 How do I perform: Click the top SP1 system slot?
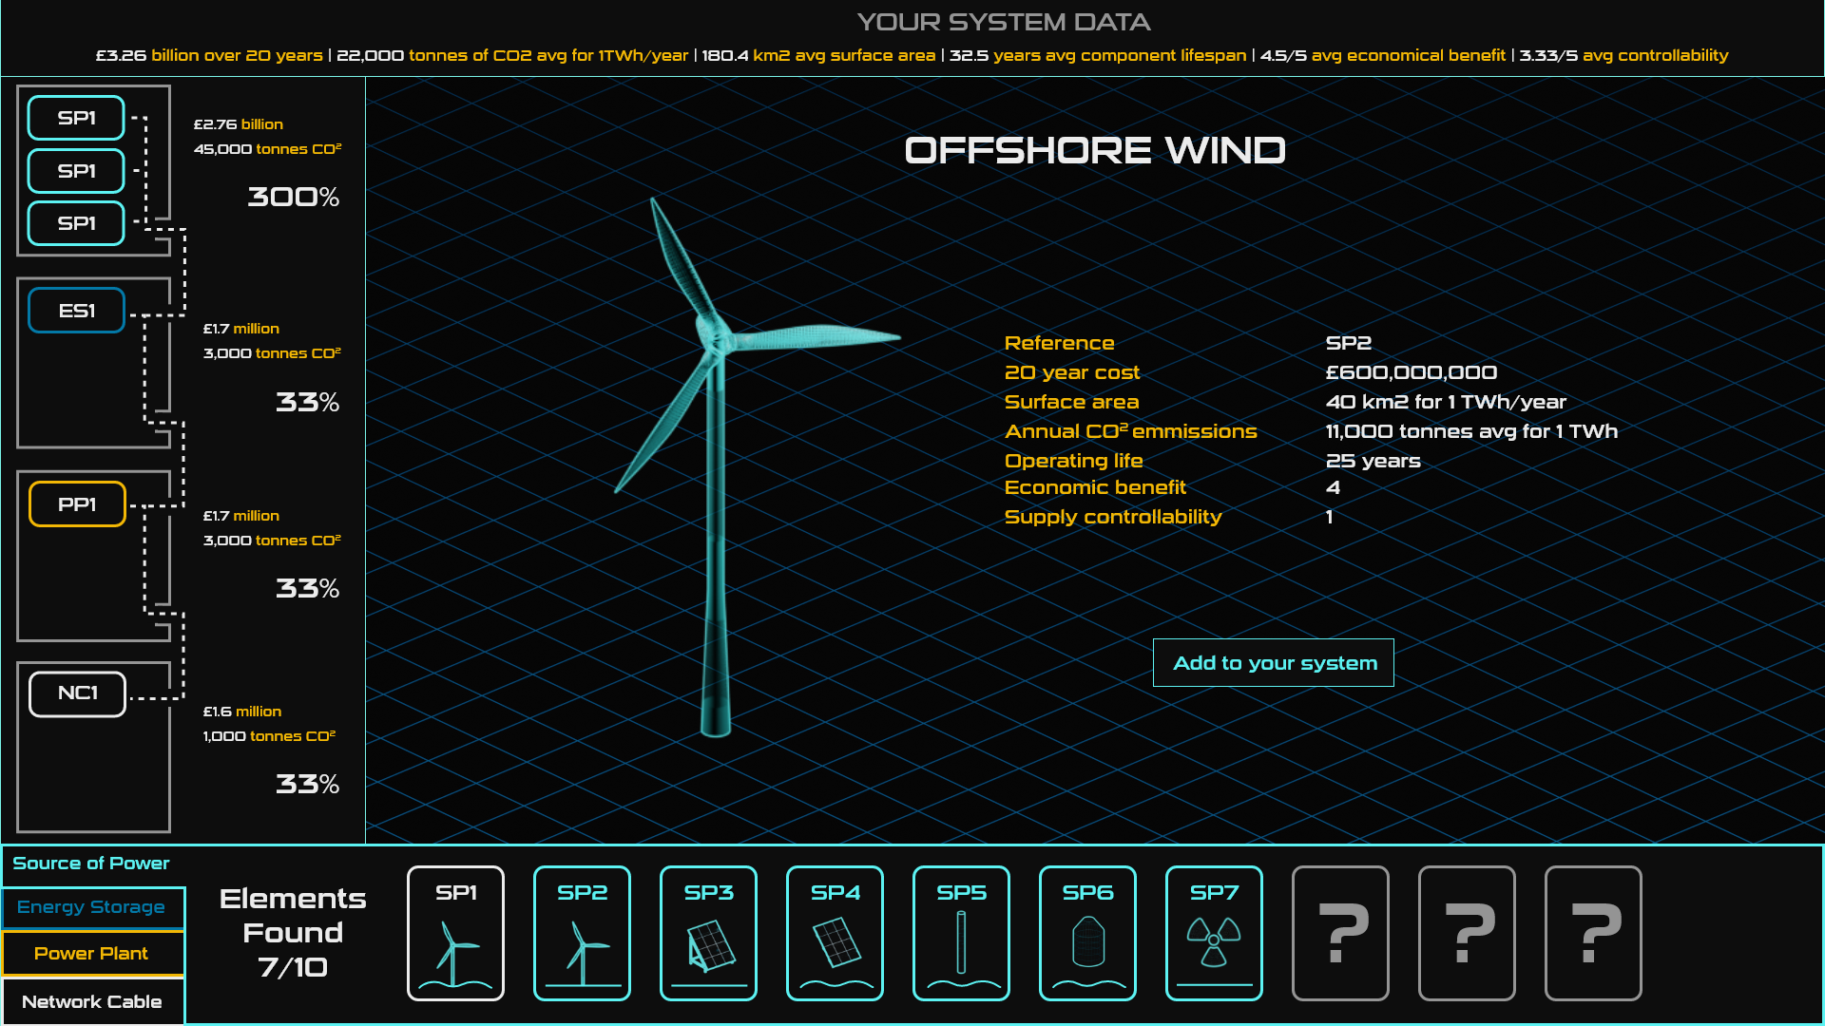[76, 118]
